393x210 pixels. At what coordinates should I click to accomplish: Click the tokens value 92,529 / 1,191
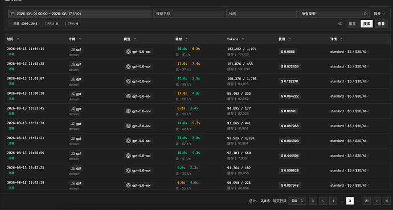pyautogui.click(x=241, y=138)
